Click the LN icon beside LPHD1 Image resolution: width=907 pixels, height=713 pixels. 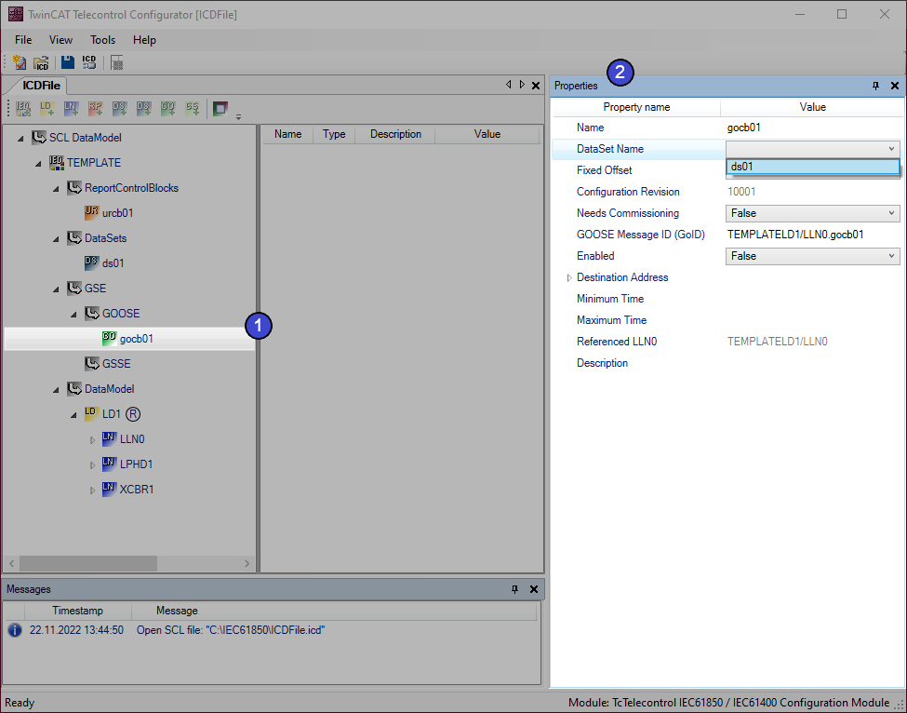coord(110,464)
